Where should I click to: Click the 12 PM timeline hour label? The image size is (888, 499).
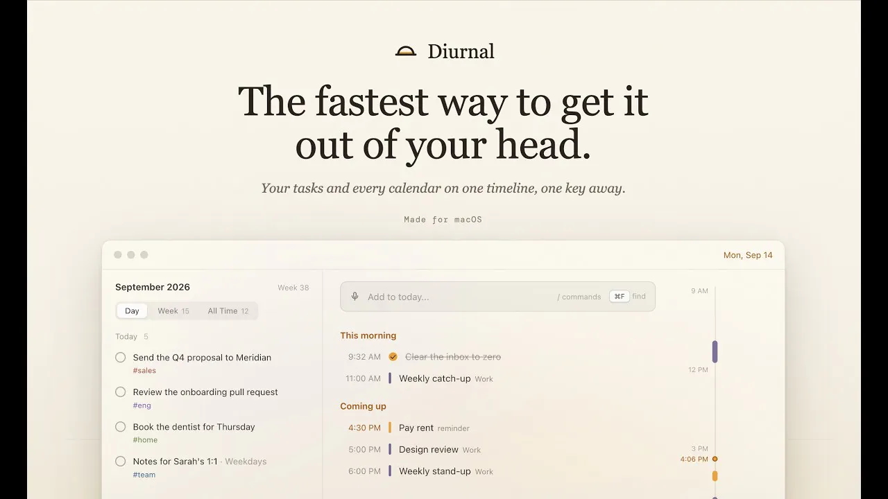click(x=698, y=370)
